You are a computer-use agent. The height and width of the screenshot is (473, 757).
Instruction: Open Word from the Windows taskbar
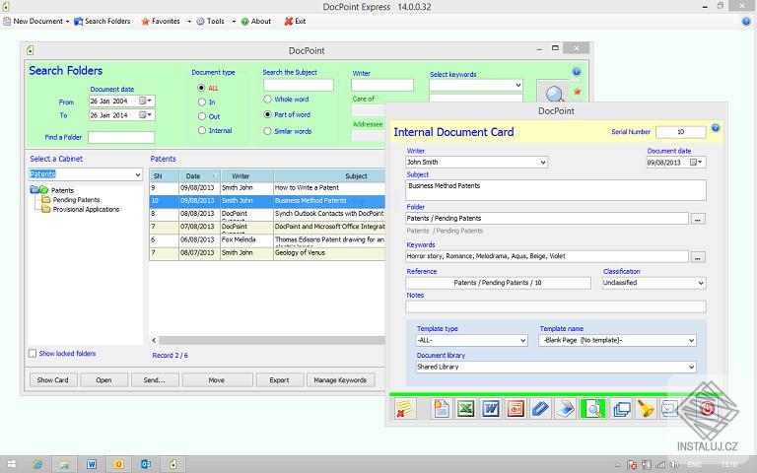(x=92, y=464)
